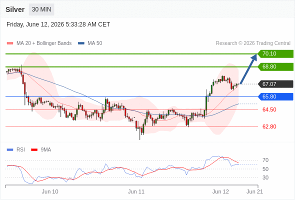
Task: Click 'Research © 2026 Trading Central' credit
Action: [x=253, y=43]
